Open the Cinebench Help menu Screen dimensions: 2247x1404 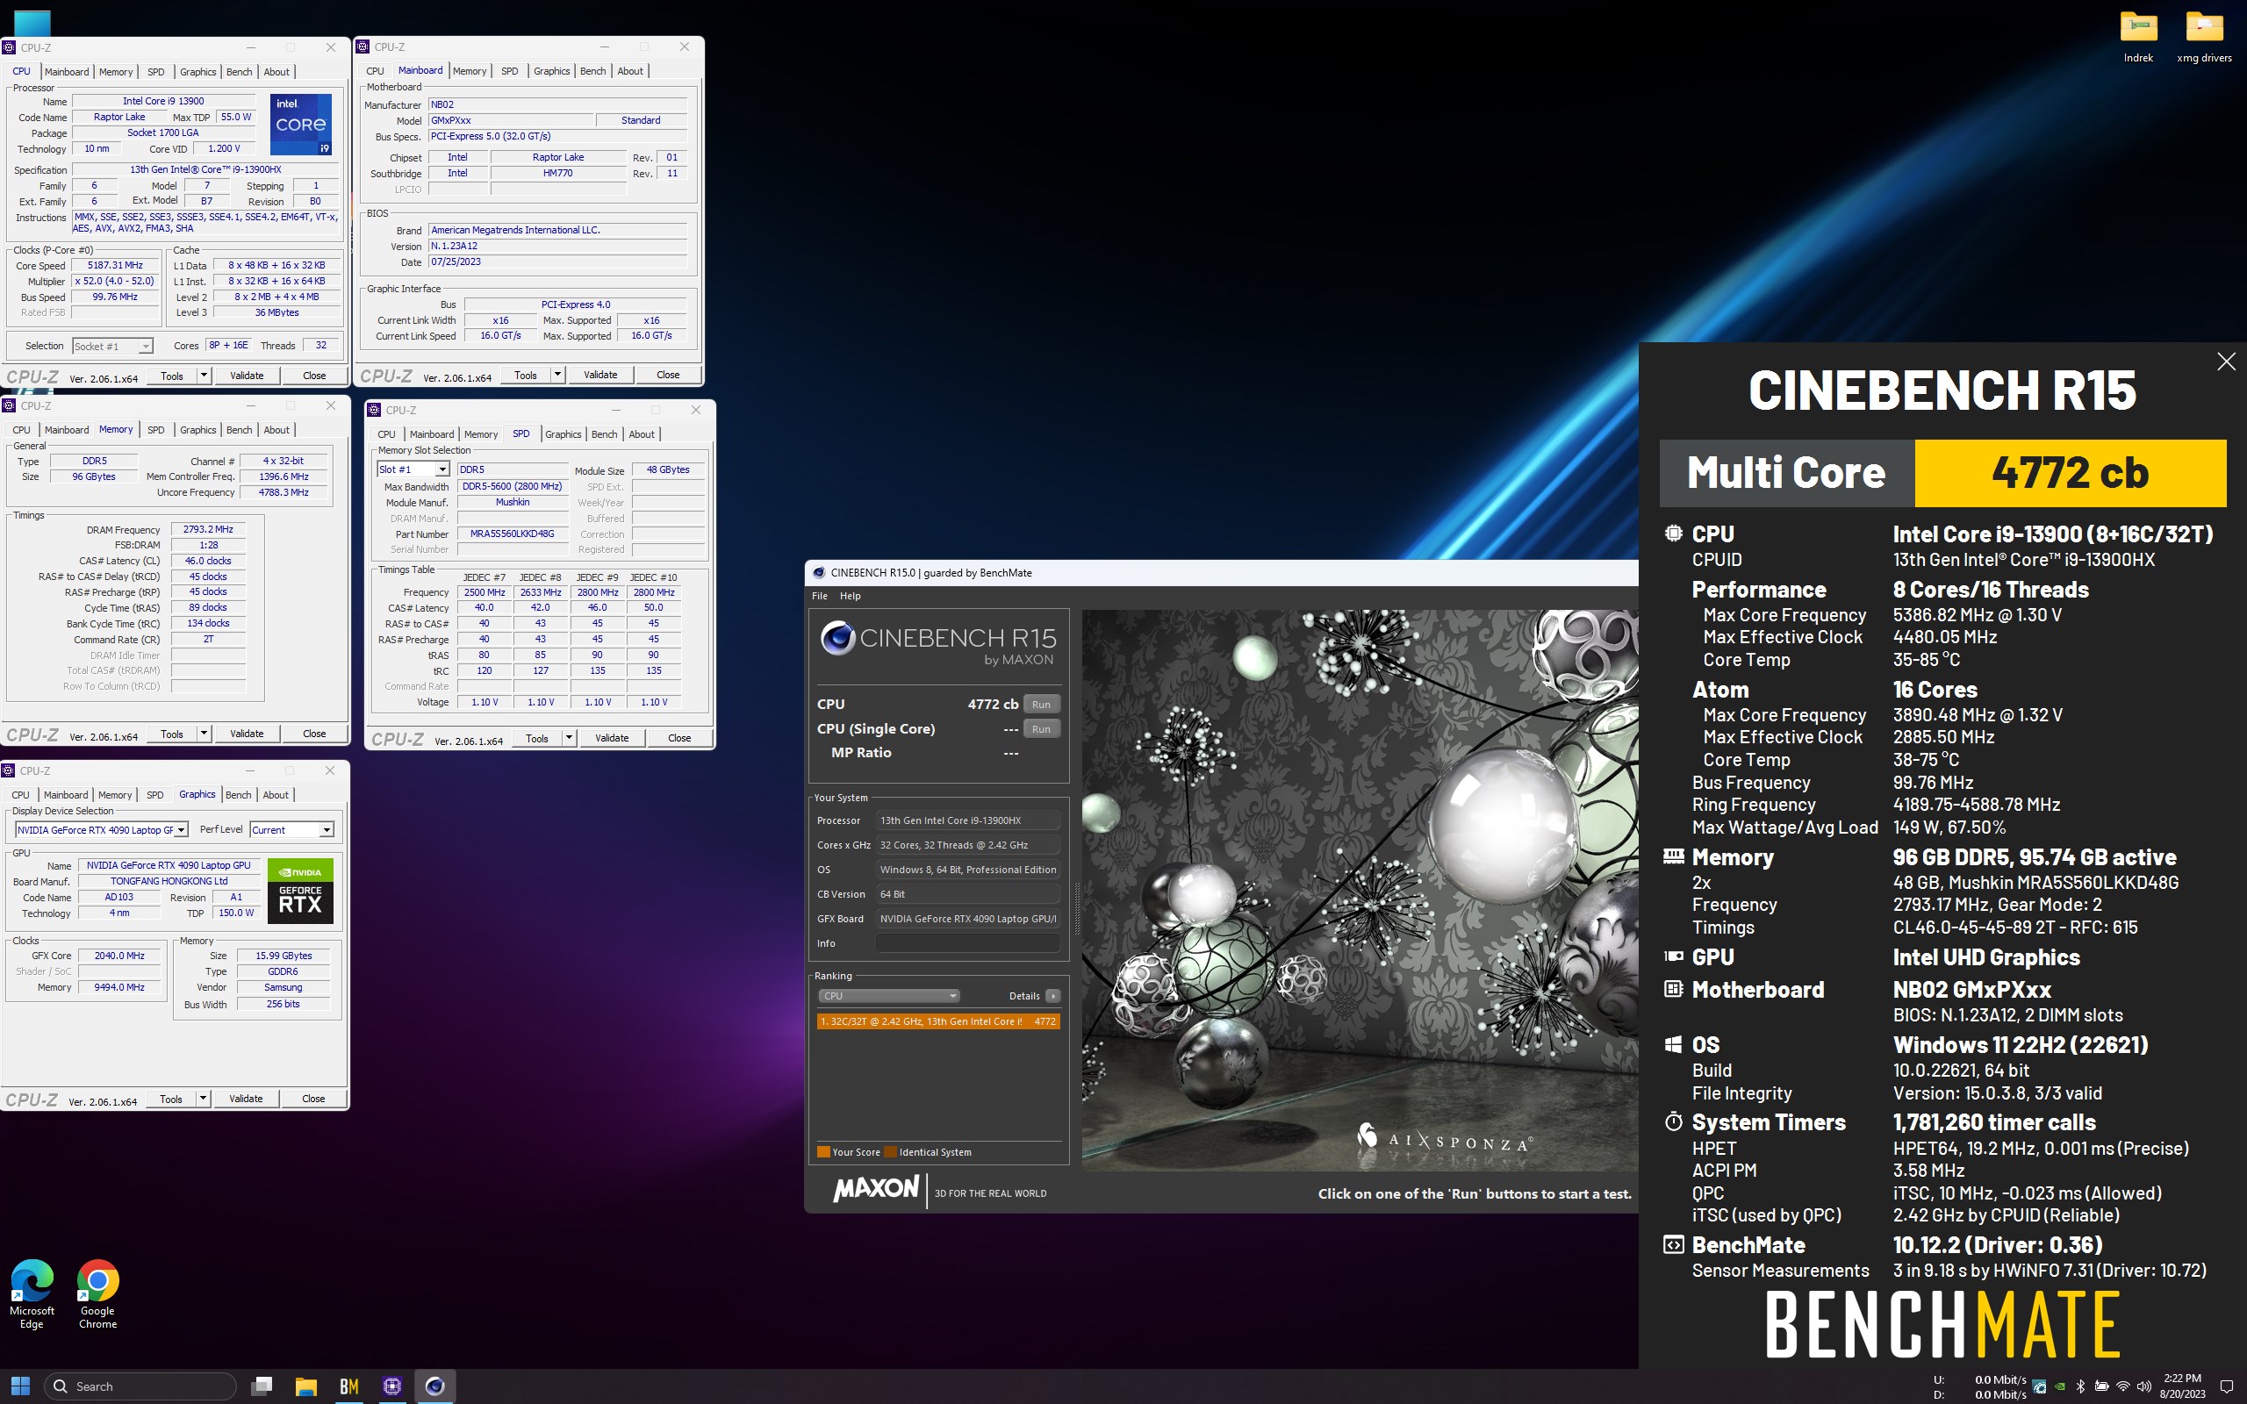[851, 596]
